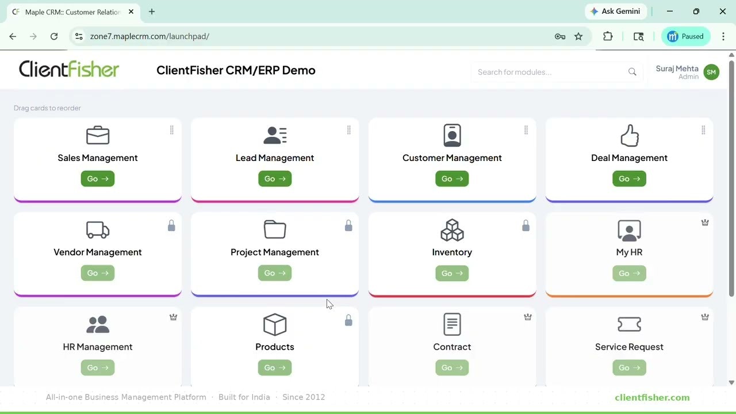The width and height of the screenshot is (736, 414).
Task: Click the ClientFisher logo
Action: tap(69, 70)
